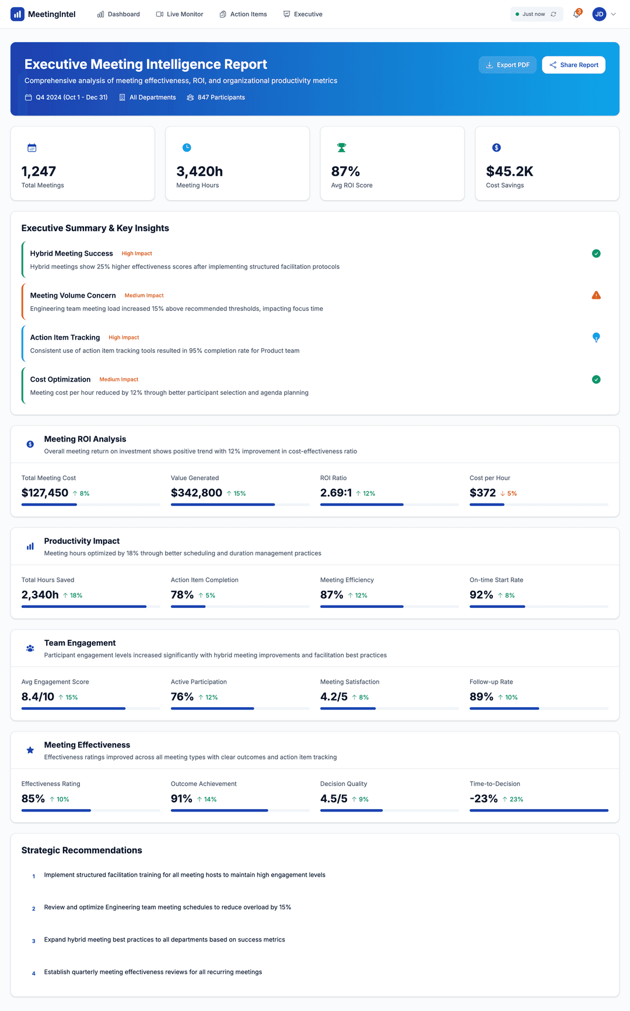Click the Meeting Effectiveness star icon

click(x=30, y=750)
